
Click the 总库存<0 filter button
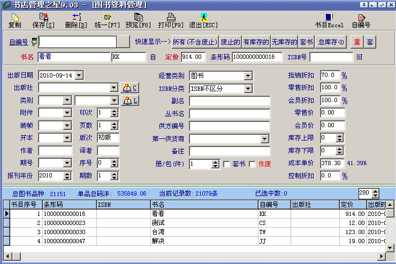331,42
